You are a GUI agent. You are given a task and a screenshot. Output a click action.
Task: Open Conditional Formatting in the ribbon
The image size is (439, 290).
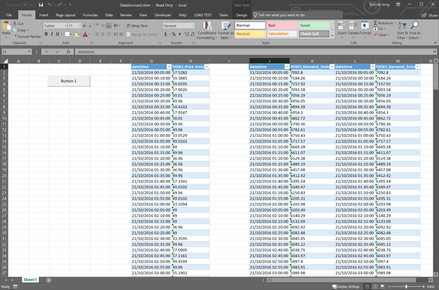tap(207, 30)
